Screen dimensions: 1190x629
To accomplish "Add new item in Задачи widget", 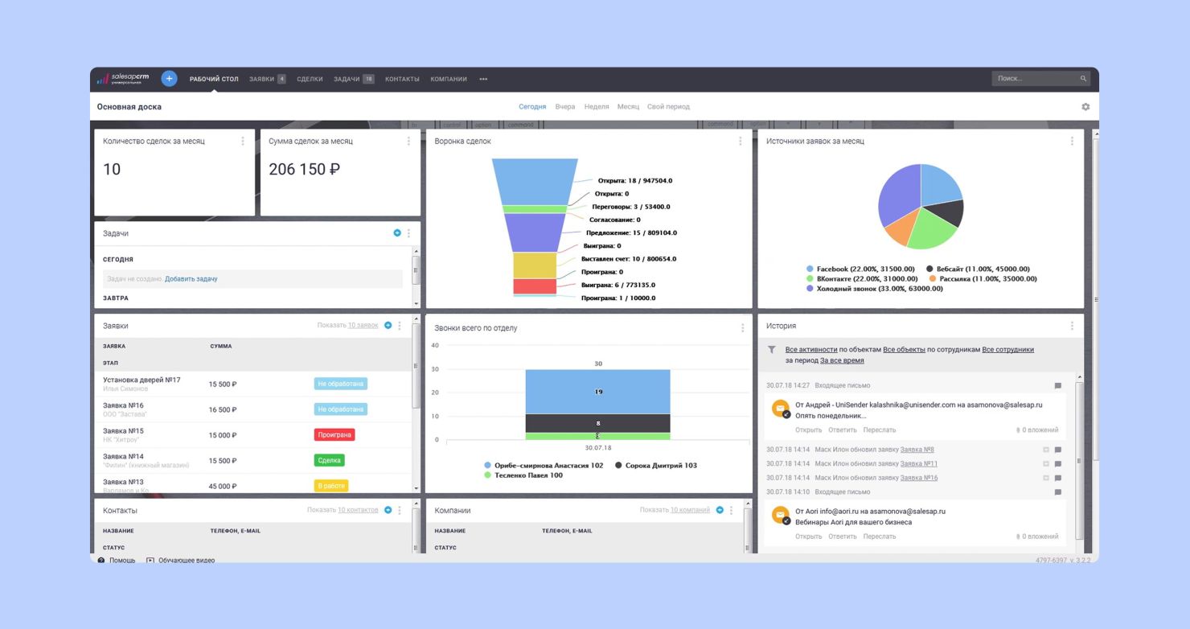I will [x=397, y=233].
